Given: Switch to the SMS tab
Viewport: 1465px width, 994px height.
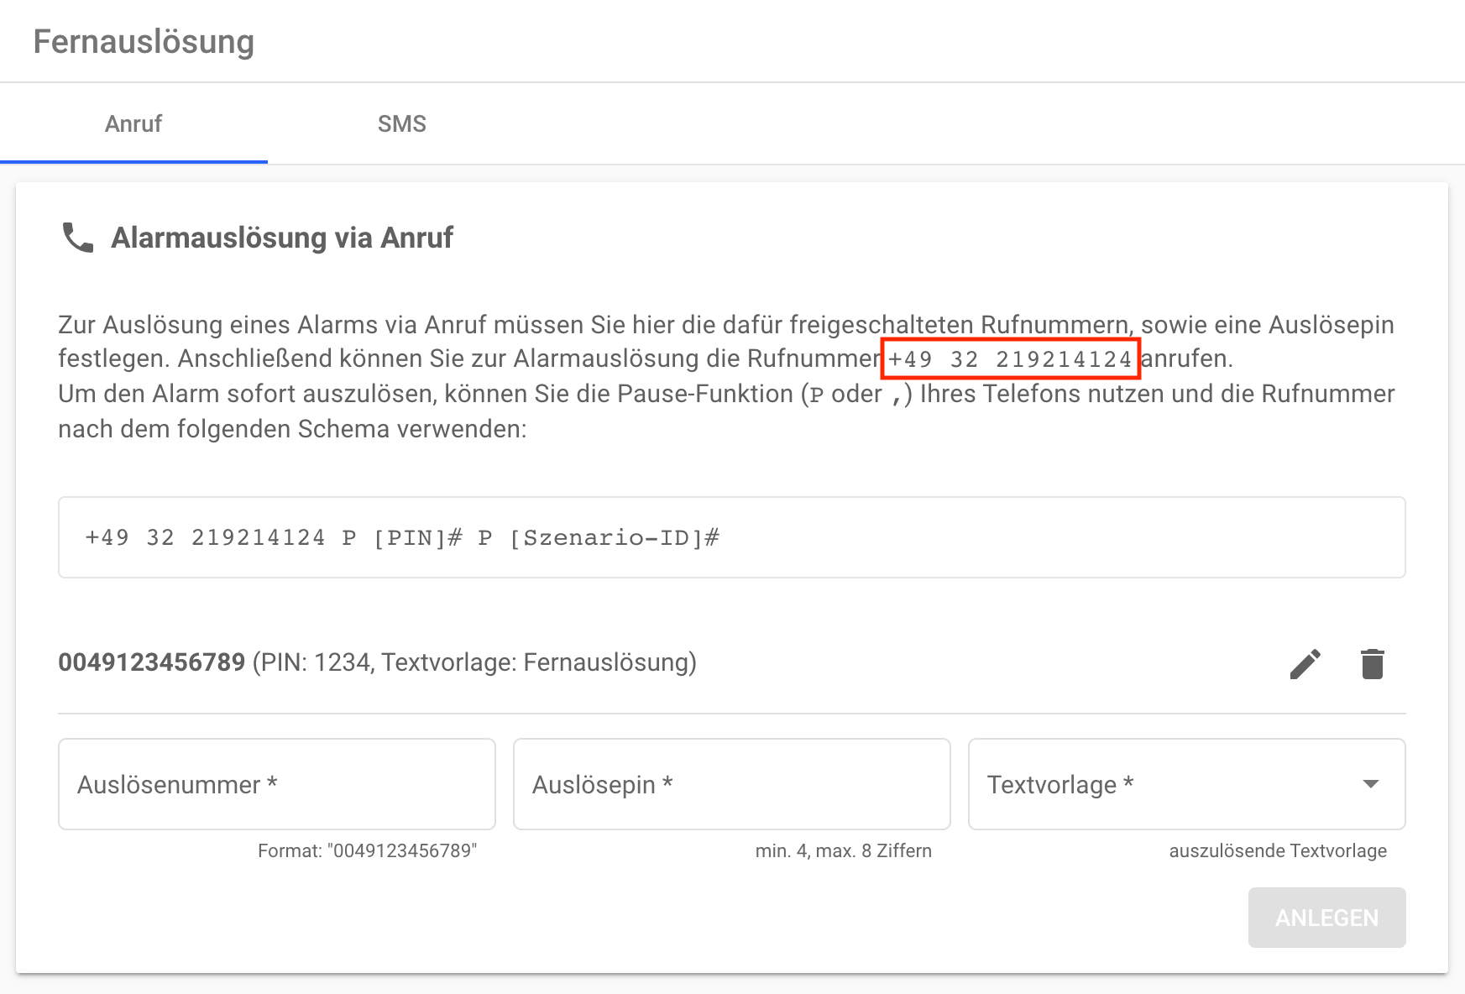Looking at the screenshot, I should [401, 124].
